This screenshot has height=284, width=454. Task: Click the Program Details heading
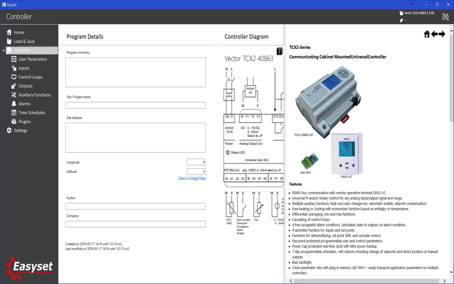pos(85,36)
